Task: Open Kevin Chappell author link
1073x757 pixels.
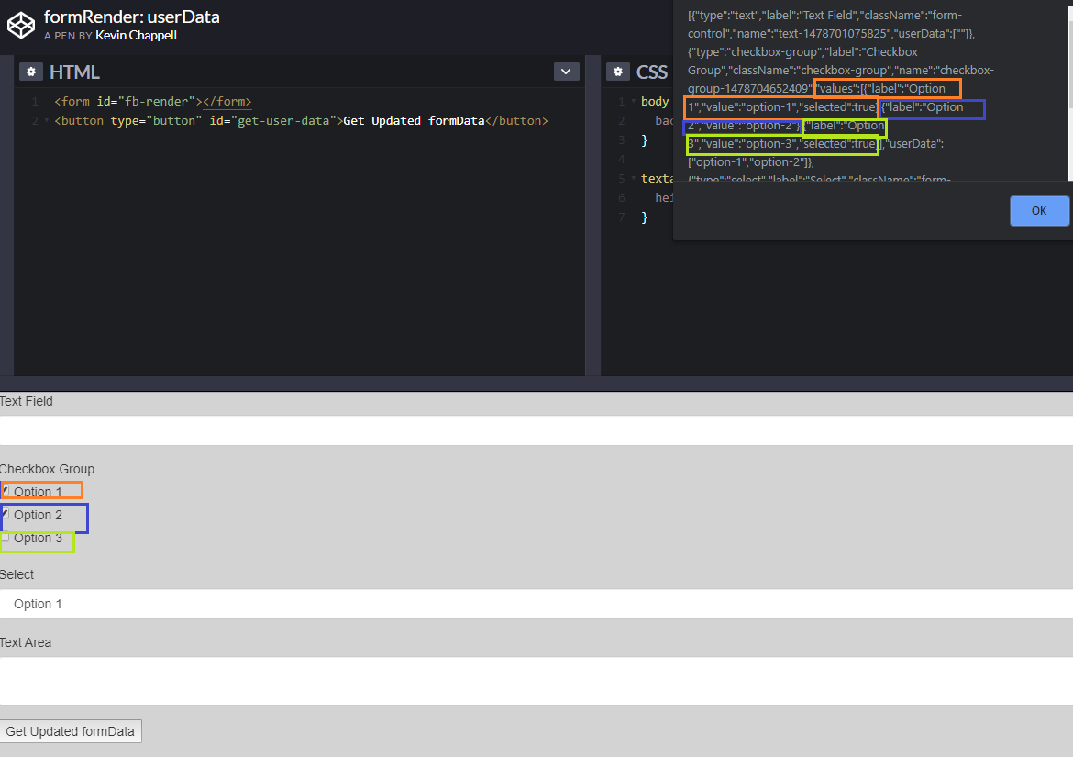Action: coord(136,35)
